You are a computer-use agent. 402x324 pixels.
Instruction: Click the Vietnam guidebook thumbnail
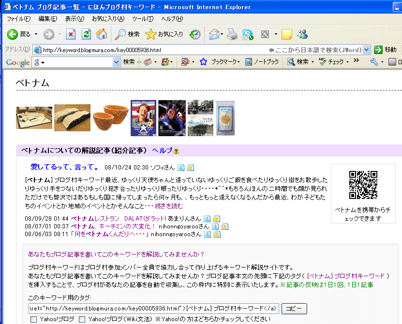point(200,118)
